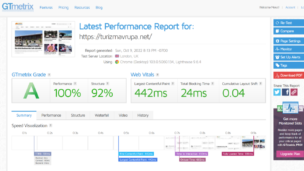This screenshot has width=304, height=171.
Task: Click Fully Loaded Time 939ms marker
Action: click(x=238, y=154)
